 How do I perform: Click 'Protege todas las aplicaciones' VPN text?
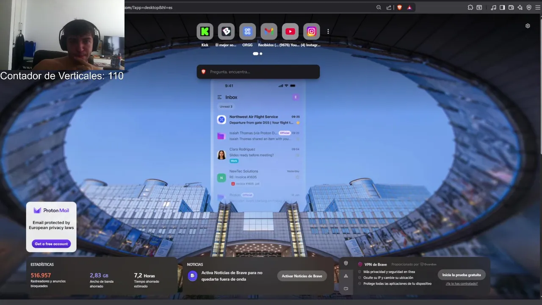click(x=397, y=283)
